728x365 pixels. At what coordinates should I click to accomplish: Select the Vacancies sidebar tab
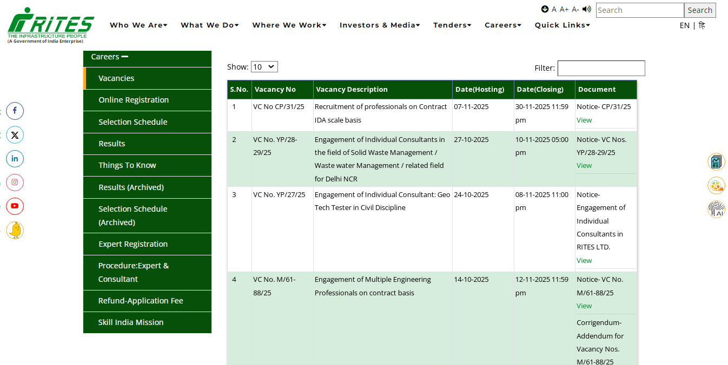[x=116, y=78]
